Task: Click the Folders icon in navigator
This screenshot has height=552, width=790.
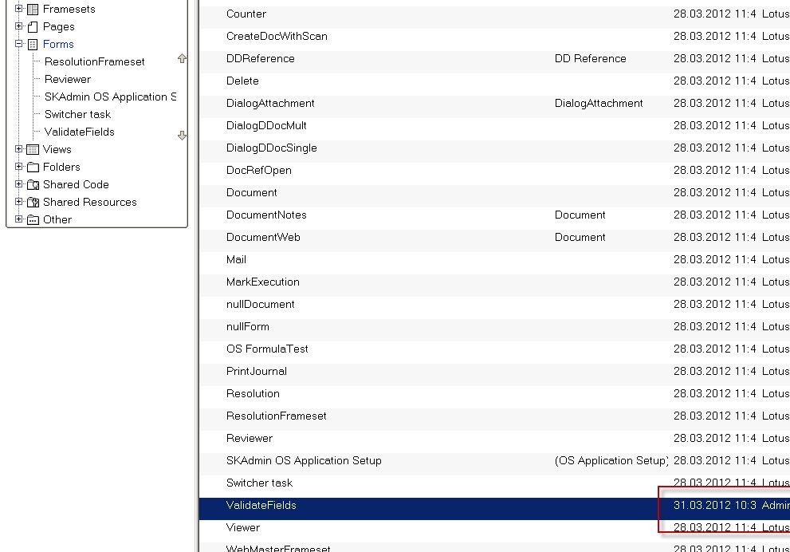Action: (33, 168)
